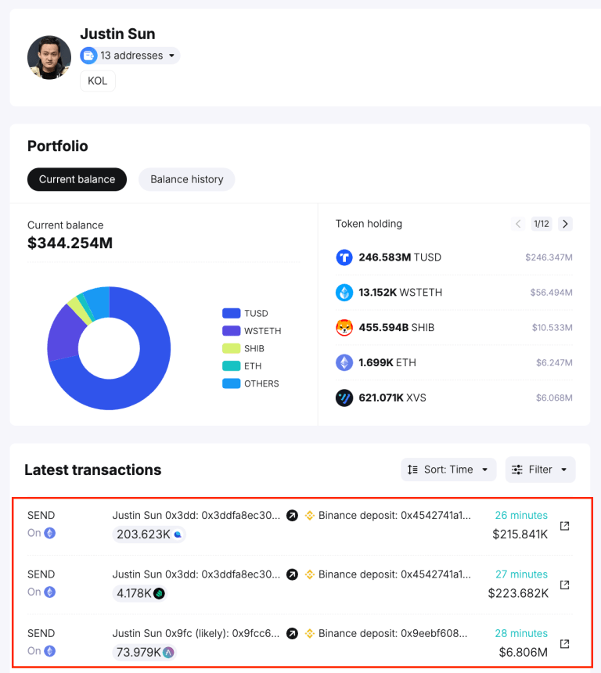Screen dimensions: 601x673
Task: Go to previous token holding page
Action: (518, 224)
